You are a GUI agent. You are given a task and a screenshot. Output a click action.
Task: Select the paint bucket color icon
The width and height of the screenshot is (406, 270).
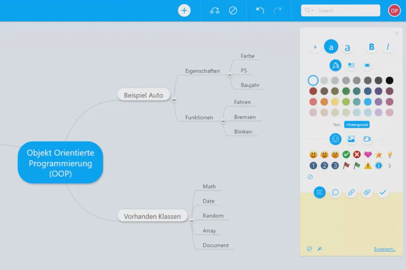(x=335, y=65)
